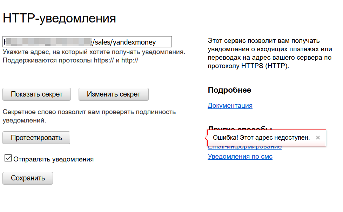Click the "Подробнее" section heading
Viewport: 343px width, 212px height.
[x=229, y=90]
